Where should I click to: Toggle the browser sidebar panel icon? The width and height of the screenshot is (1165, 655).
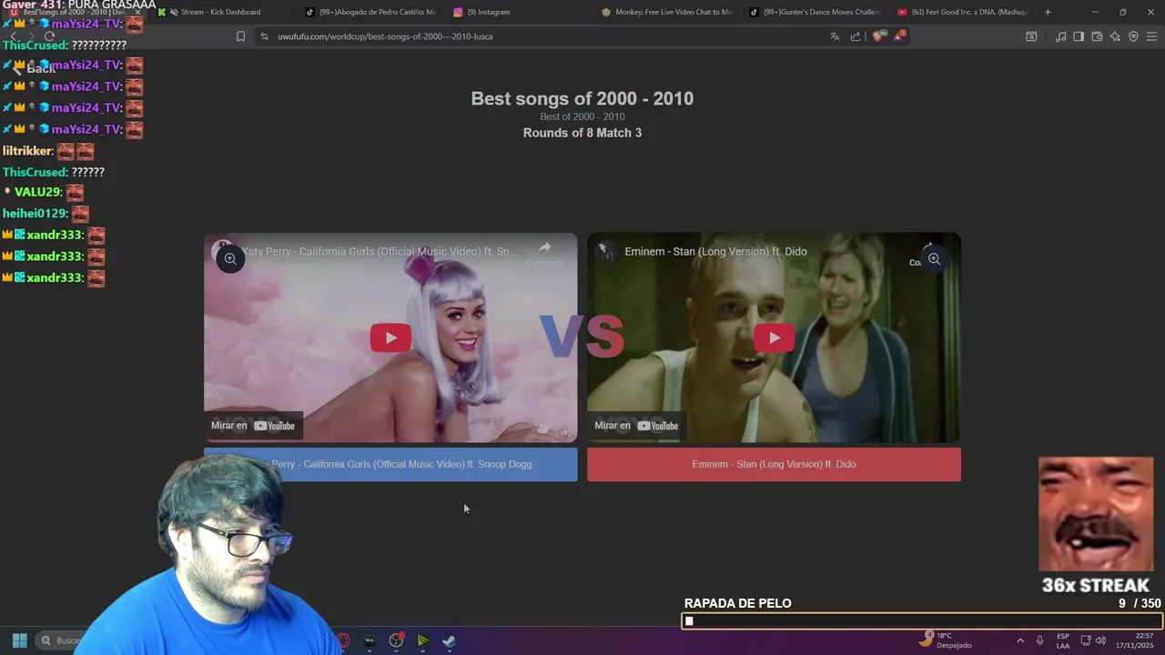pyautogui.click(x=1079, y=36)
